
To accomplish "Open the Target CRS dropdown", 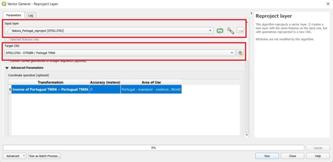I will pos(120,53).
